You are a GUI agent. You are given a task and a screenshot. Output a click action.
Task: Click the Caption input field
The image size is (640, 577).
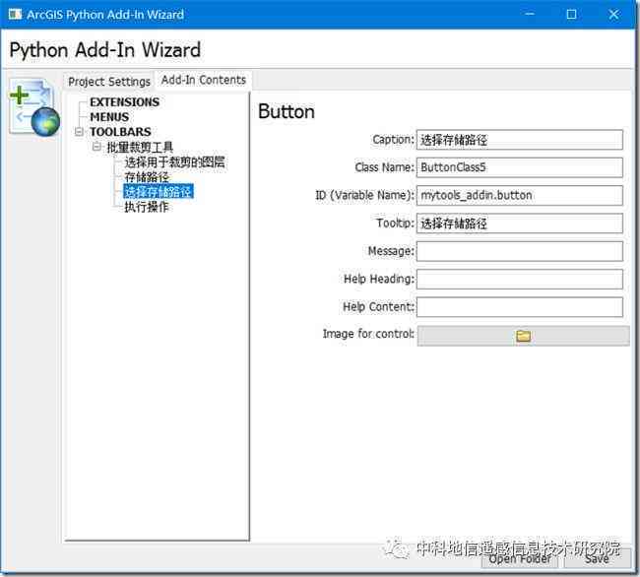click(520, 140)
